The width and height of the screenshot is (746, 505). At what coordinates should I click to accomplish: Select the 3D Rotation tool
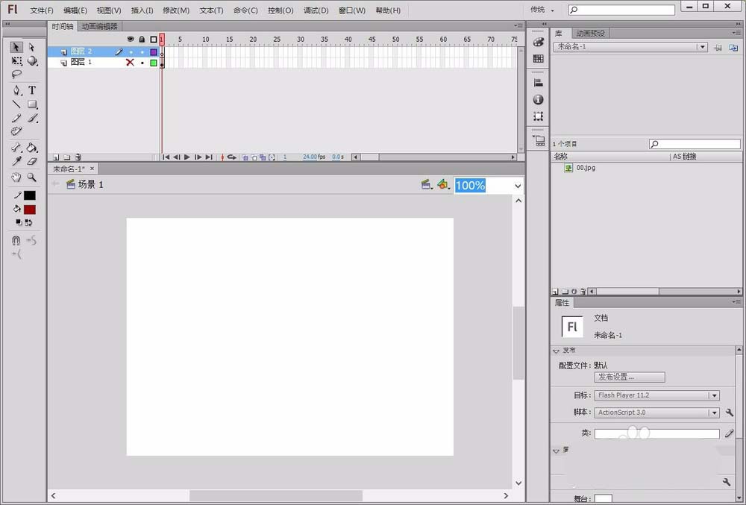click(x=32, y=61)
